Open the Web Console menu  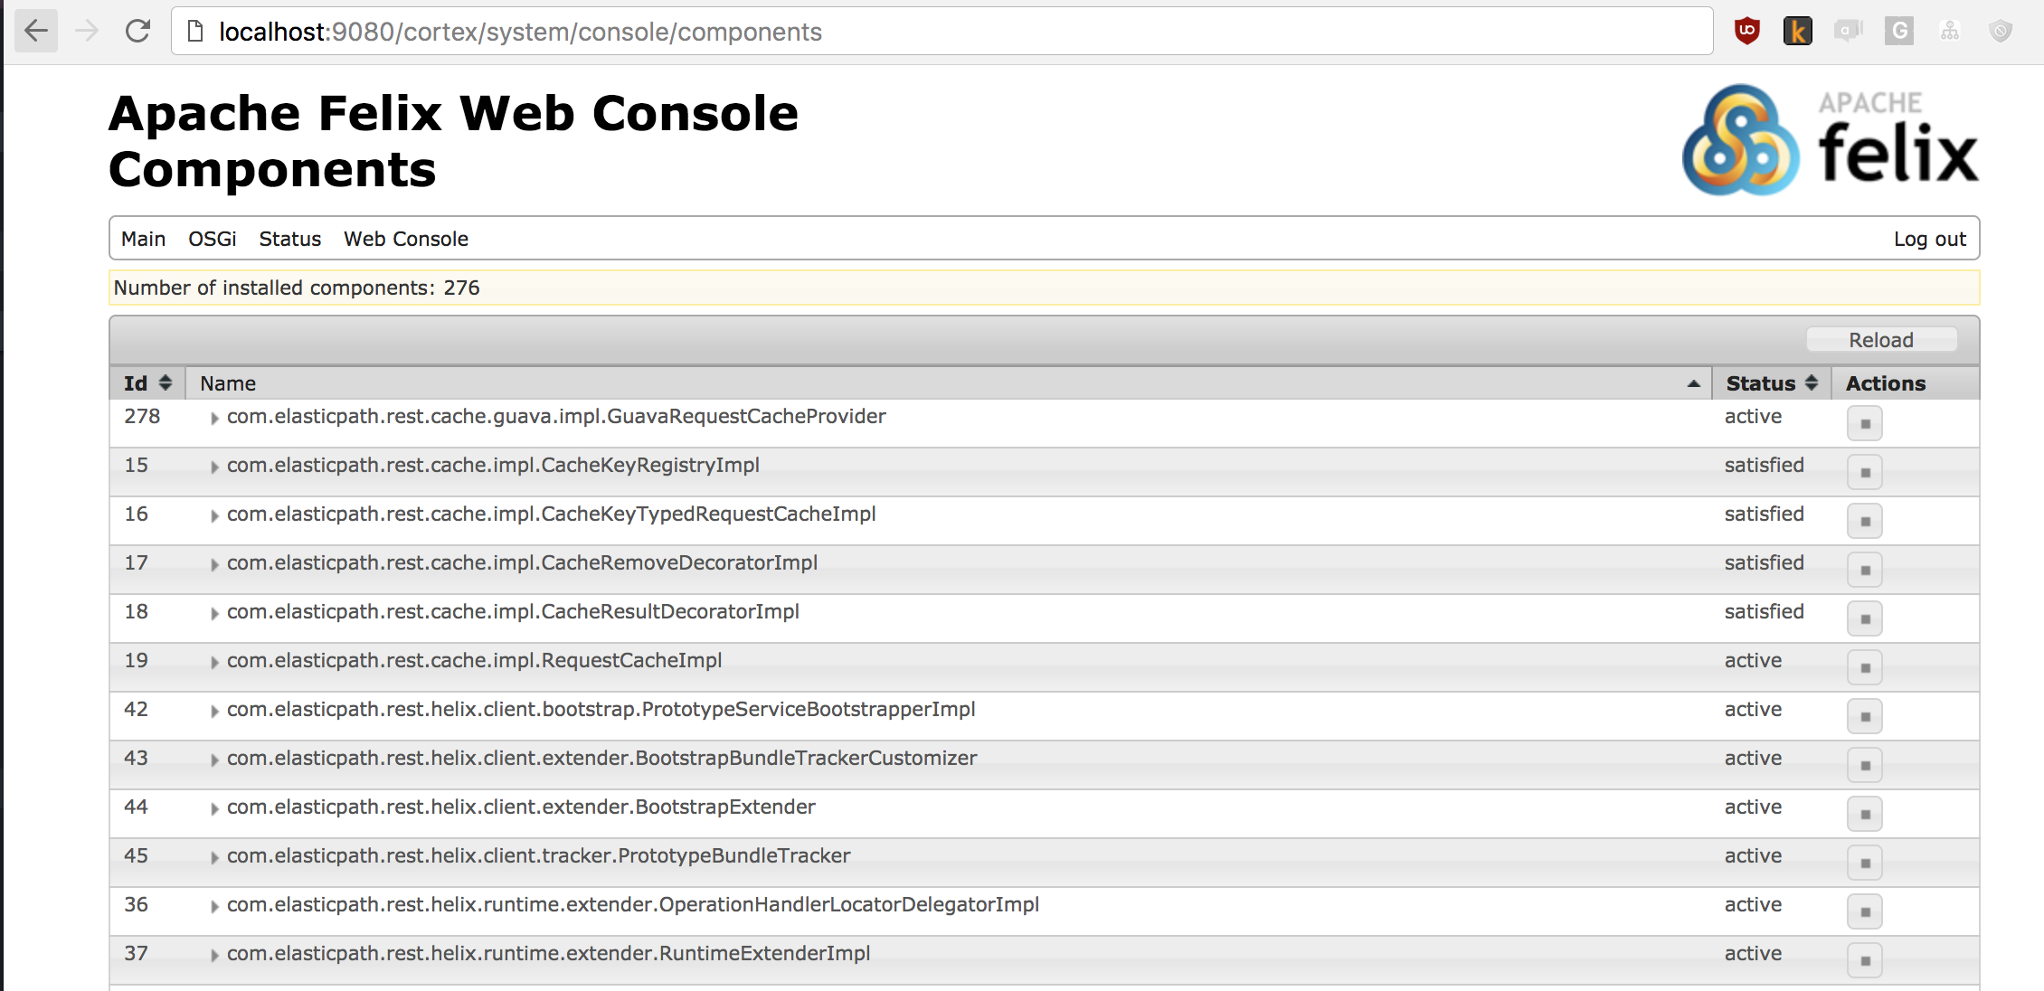point(405,239)
